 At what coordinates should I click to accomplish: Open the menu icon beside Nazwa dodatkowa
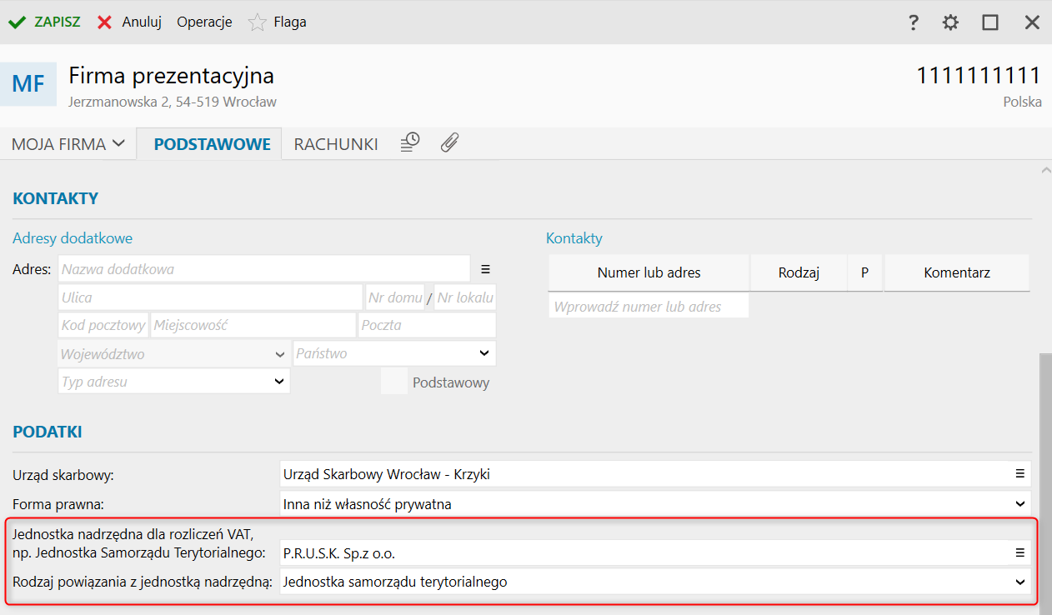point(486,269)
